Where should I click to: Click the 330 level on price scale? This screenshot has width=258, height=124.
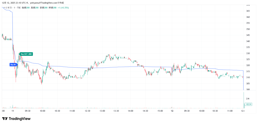[x=248, y=53]
